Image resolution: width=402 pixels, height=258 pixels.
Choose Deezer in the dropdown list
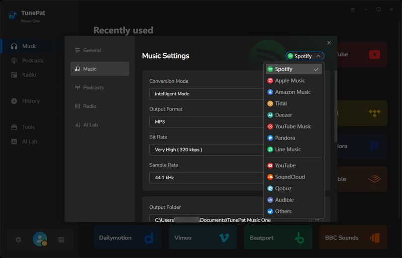pos(293,115)
